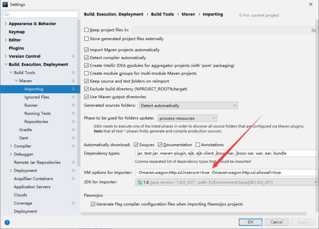Viewport: 319px width, 229px height.
Task: Click the IntelliJ IDEA logo in title bar
Action: 5,4
